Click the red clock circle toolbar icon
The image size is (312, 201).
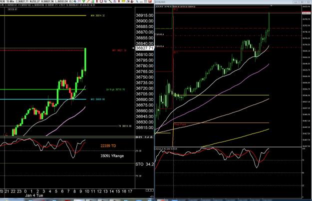101,1
